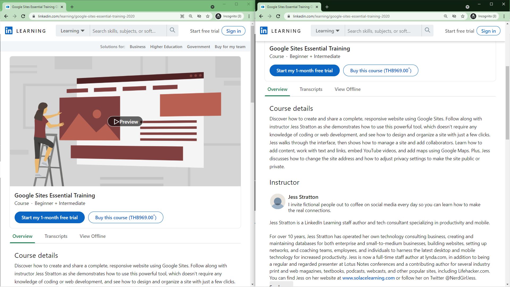Expand Learning dropdown in left window

coord(73,31)
